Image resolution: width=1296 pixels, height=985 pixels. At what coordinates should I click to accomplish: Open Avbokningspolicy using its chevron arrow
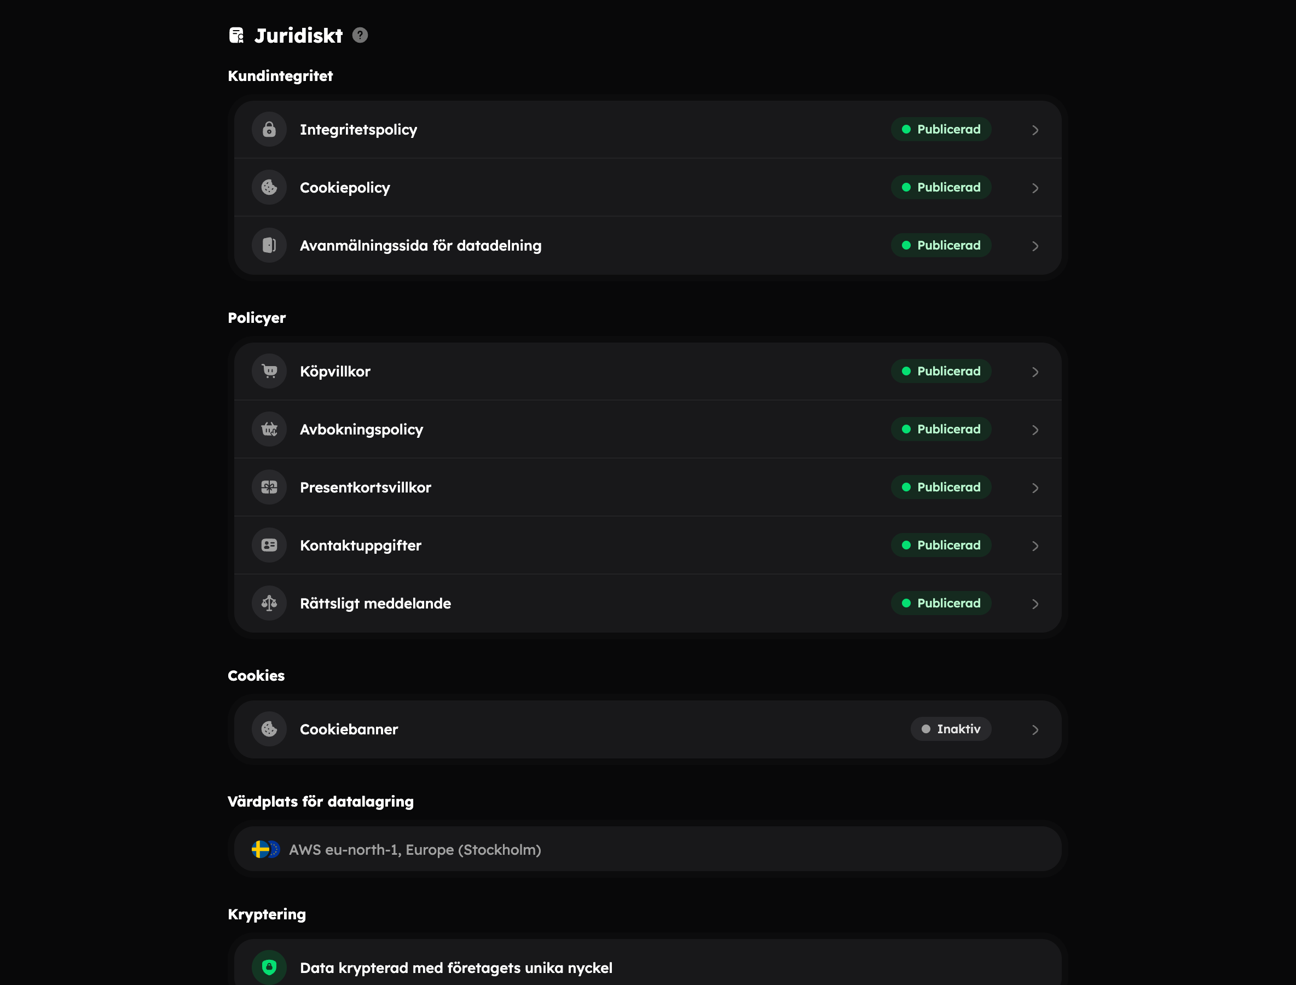1035,430
